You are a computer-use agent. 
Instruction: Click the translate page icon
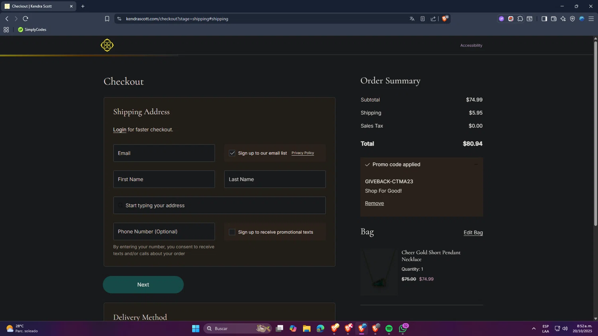pyautogui.click(x=412, y=19)
